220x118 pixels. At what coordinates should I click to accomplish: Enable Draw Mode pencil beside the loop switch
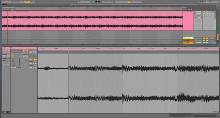tap(131, 2)
